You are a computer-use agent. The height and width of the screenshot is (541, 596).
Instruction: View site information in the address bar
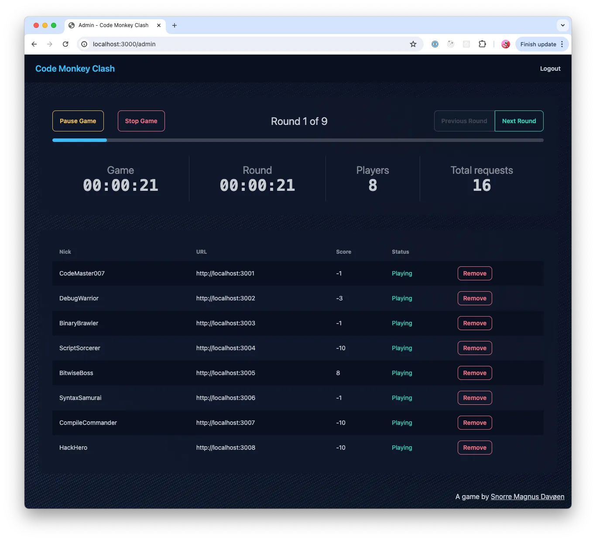point(83,44)
